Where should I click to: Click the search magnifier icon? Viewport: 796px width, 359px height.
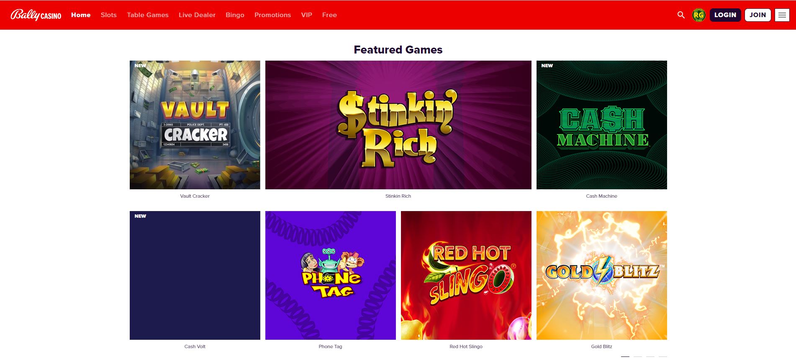point(681,15)
